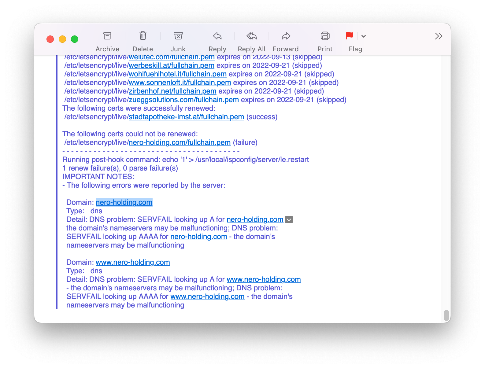Open the flag color dropdown arrow
Screen dimensions: 485x368
point(364,36)
